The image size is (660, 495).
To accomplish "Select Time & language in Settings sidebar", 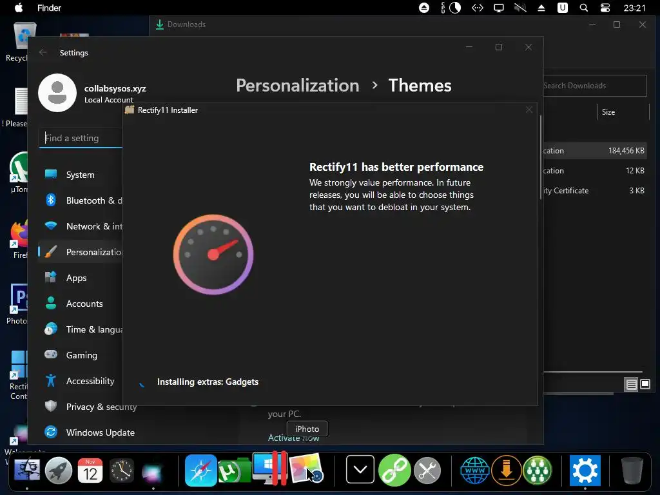I will click(80, 329).
